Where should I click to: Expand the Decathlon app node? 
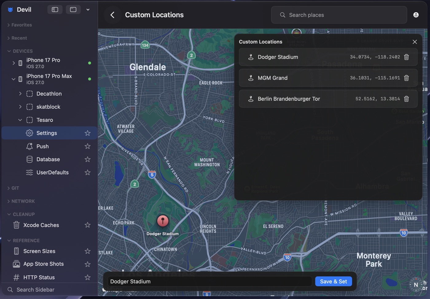20,94
